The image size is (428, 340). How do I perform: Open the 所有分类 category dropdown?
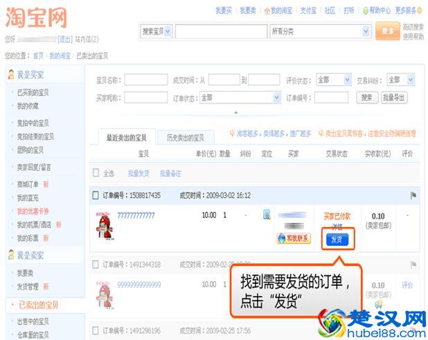(x=321, y=31)
